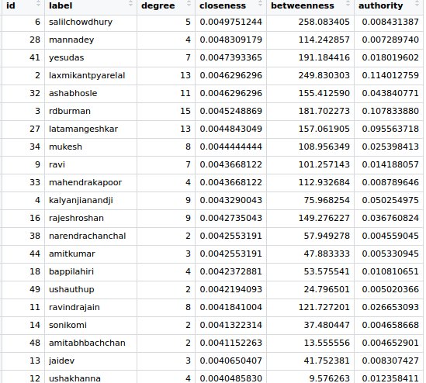
Task: Click closeness value 0.0049751244
Action: click(231, 22)
